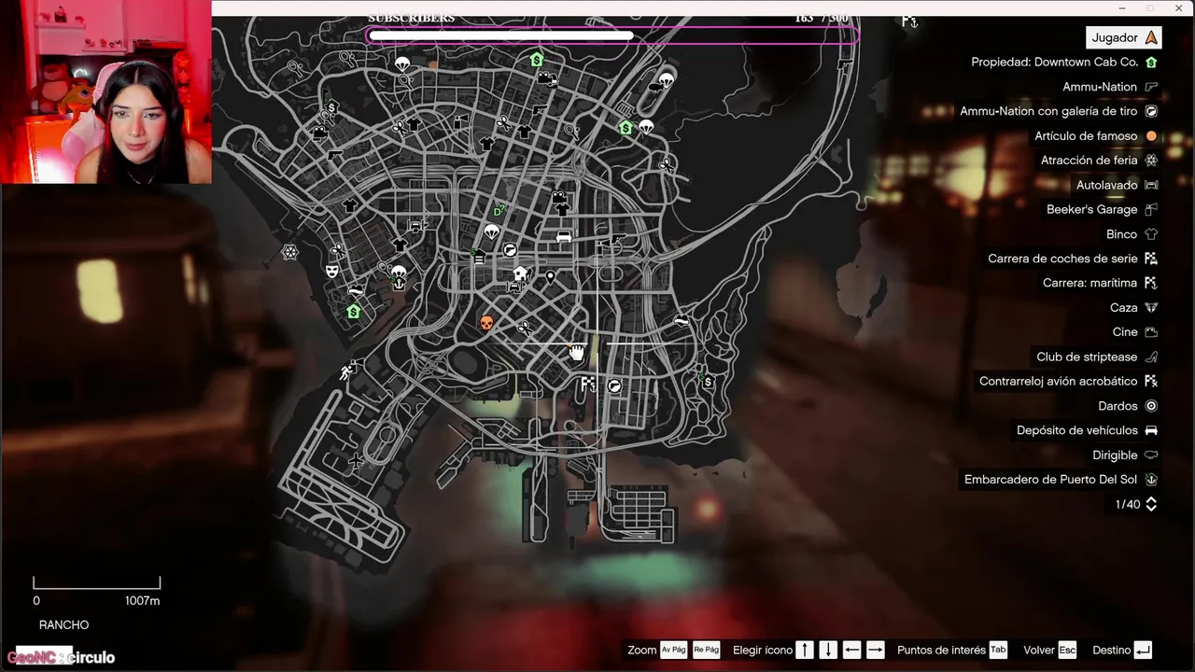
Task: Click the RANCHO district label
Action: coord(64,624)
